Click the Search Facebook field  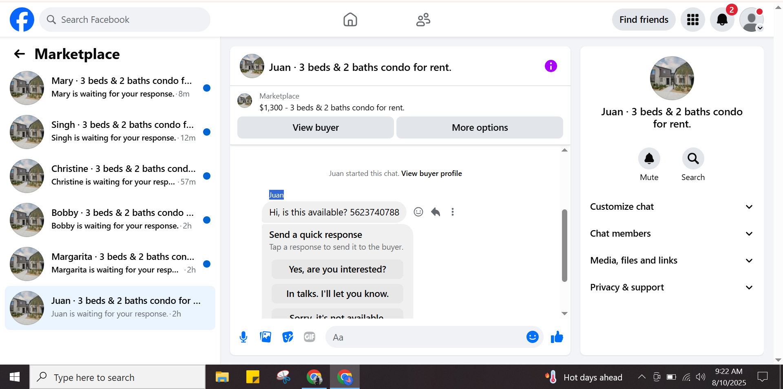coord(125,20)
